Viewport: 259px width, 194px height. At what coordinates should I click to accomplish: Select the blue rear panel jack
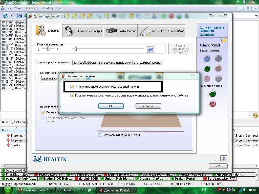[207, 58]
